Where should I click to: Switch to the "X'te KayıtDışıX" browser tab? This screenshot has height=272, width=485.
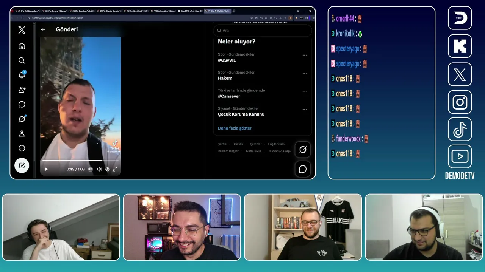[136, 11]
